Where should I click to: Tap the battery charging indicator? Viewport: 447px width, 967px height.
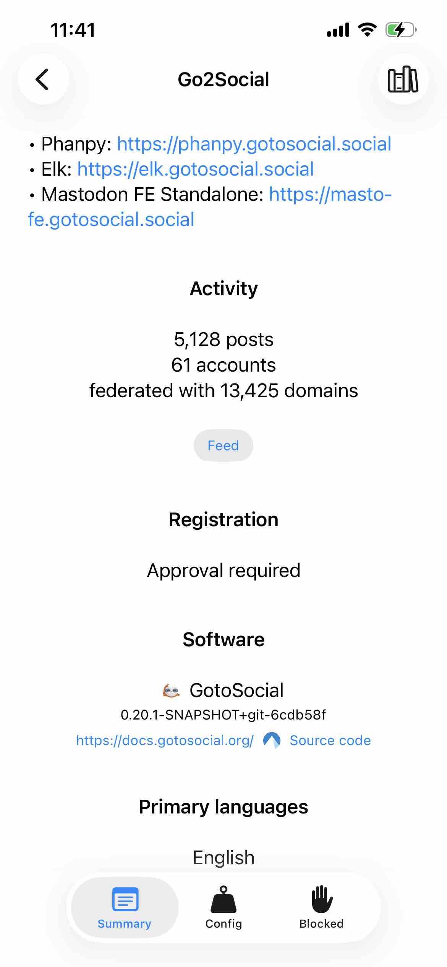point(400,30)
